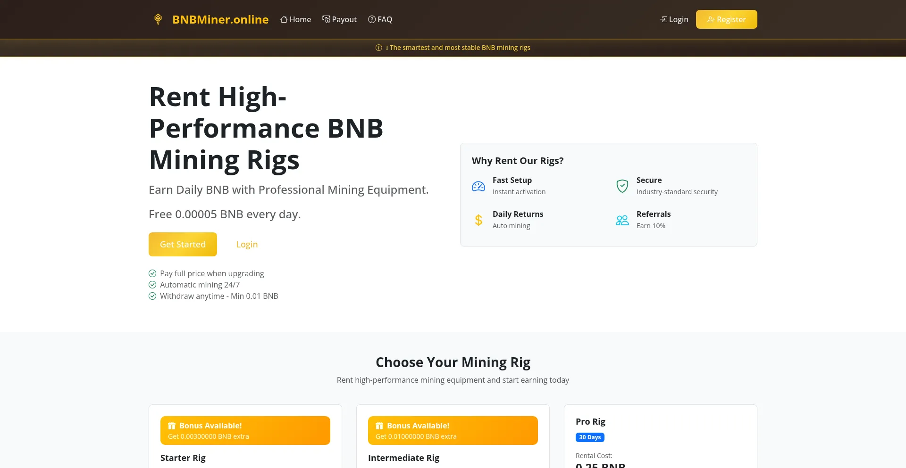
Task: Click the Login link beside Get Started
Action: [247, 244]
